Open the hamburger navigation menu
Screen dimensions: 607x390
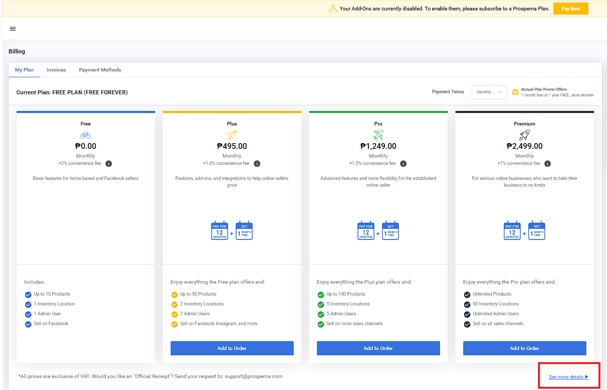[x=13, y=29]
